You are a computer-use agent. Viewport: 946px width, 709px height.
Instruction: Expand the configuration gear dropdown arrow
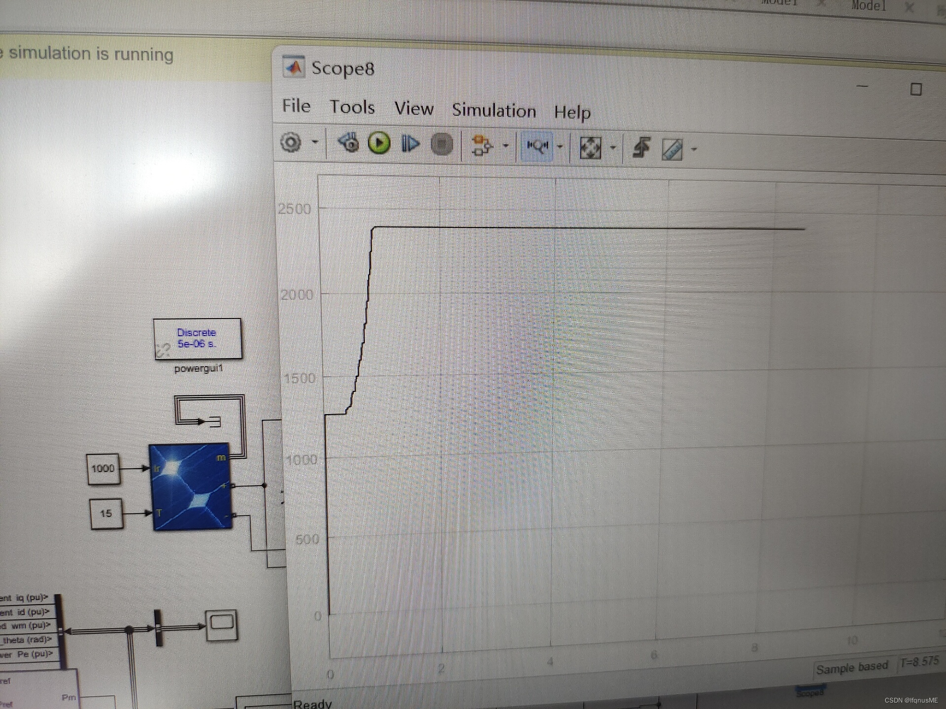(315, 142)
